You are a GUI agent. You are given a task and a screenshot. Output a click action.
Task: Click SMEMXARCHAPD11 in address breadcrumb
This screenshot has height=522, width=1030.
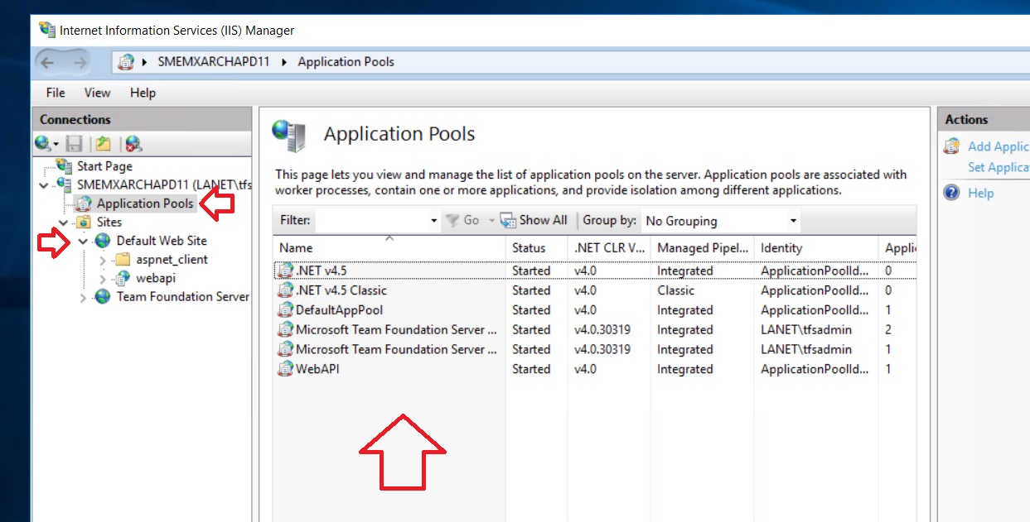(x=212, y=62)
